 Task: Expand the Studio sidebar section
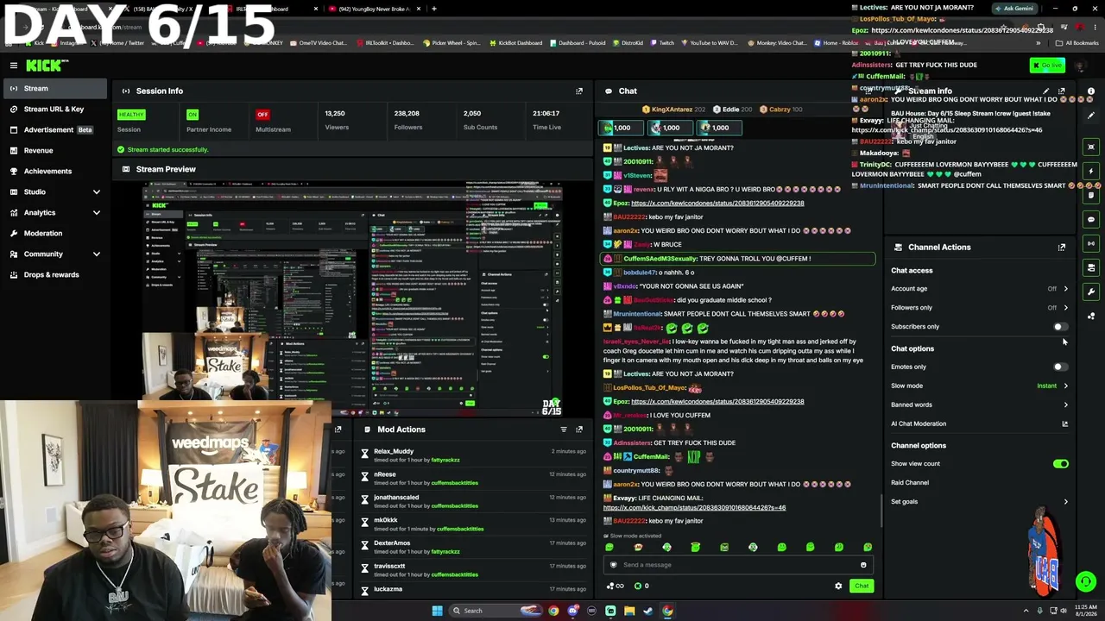point(96,191)
